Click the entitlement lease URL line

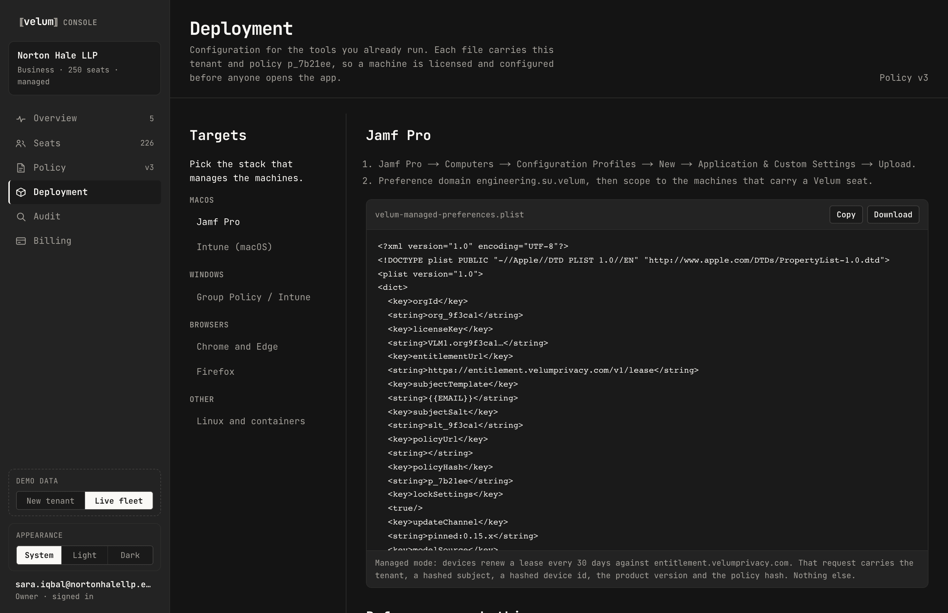click(543, 370)
